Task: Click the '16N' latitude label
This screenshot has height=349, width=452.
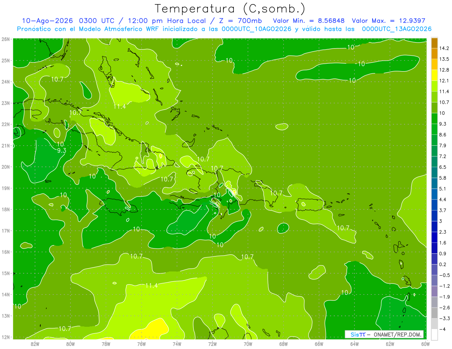Action: tap(5, 252)
